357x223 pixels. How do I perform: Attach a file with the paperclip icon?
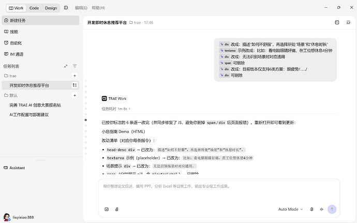click(x=116, y=209)
